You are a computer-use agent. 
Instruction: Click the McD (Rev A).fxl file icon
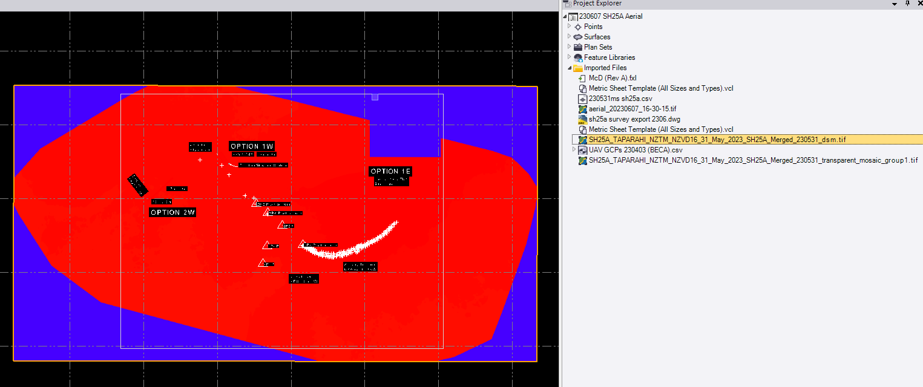(583, 78)
